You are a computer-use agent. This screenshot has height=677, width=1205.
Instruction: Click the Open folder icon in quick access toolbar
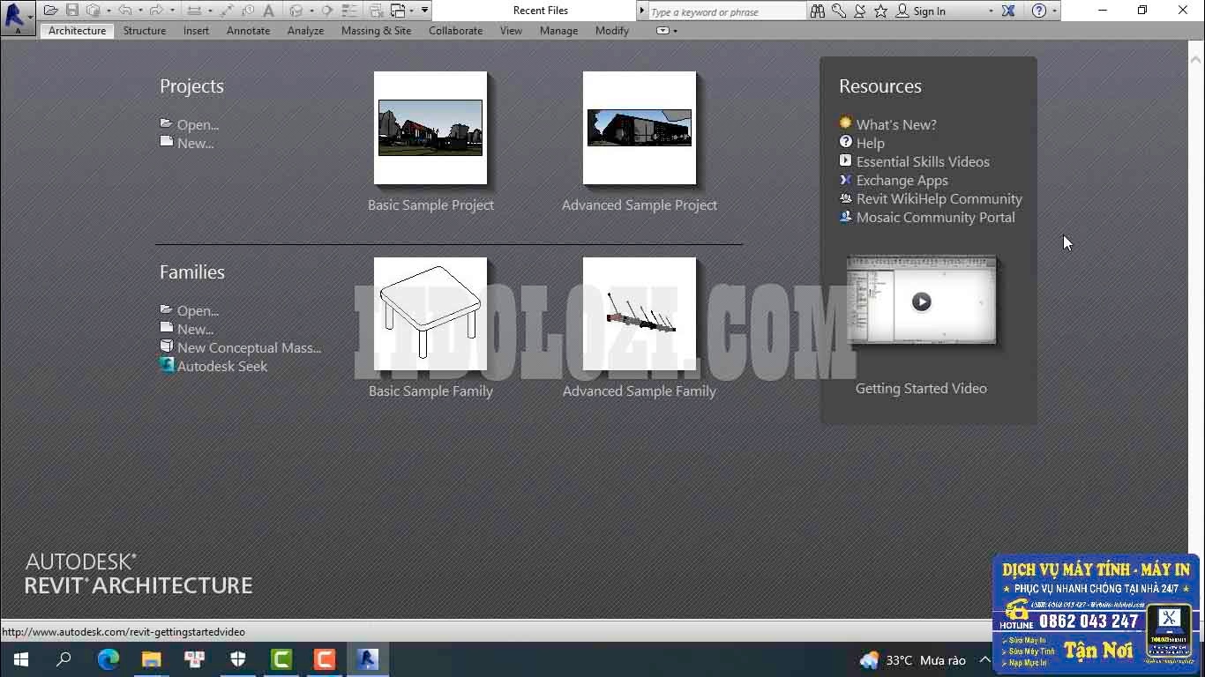click(x=50, y=11)
